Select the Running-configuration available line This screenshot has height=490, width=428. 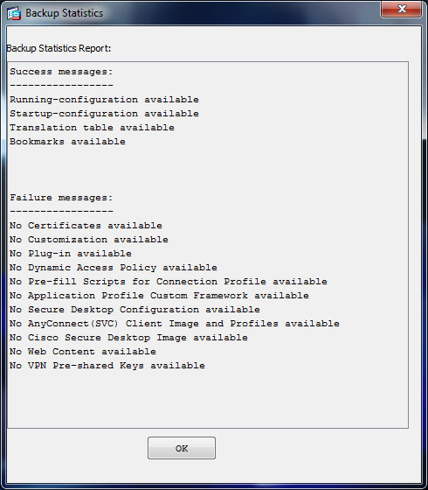104,100
